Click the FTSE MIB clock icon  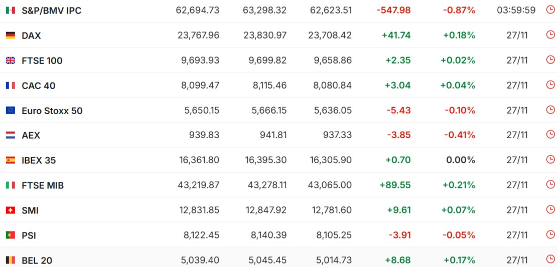(x=550, y=185)
